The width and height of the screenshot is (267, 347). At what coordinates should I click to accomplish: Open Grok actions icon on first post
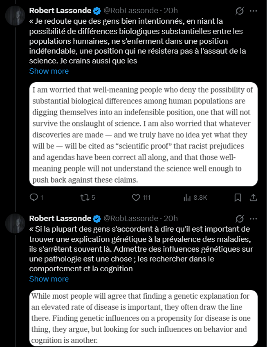[240, 11]
